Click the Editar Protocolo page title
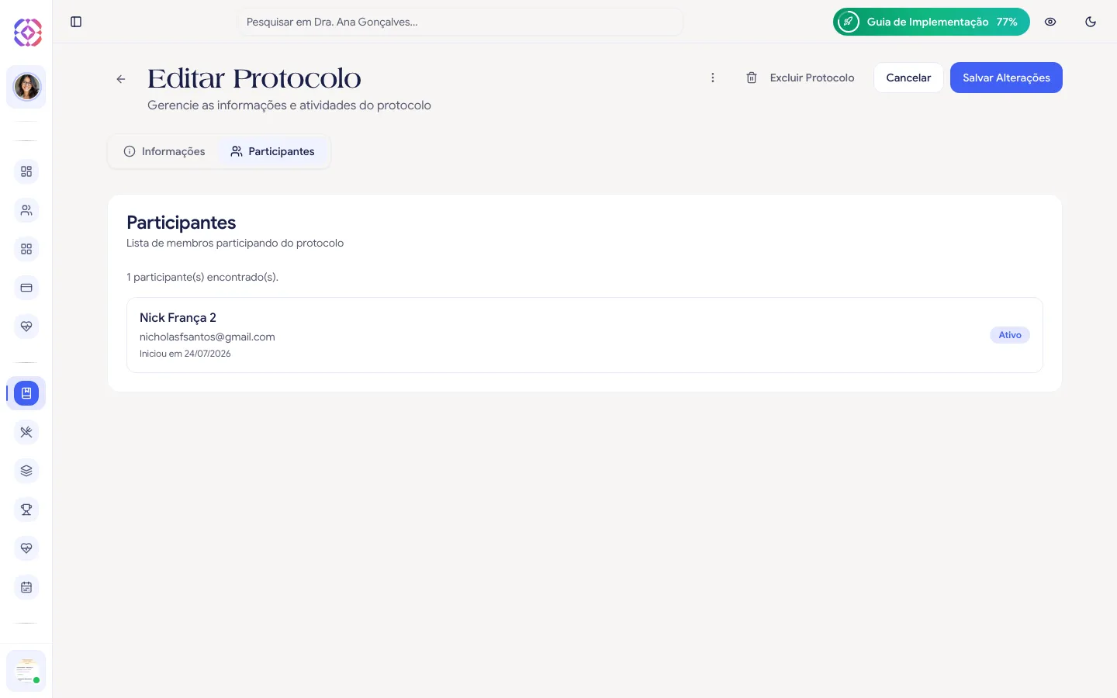This screenshot has height=698, width=1117. [x=254, y=78]
